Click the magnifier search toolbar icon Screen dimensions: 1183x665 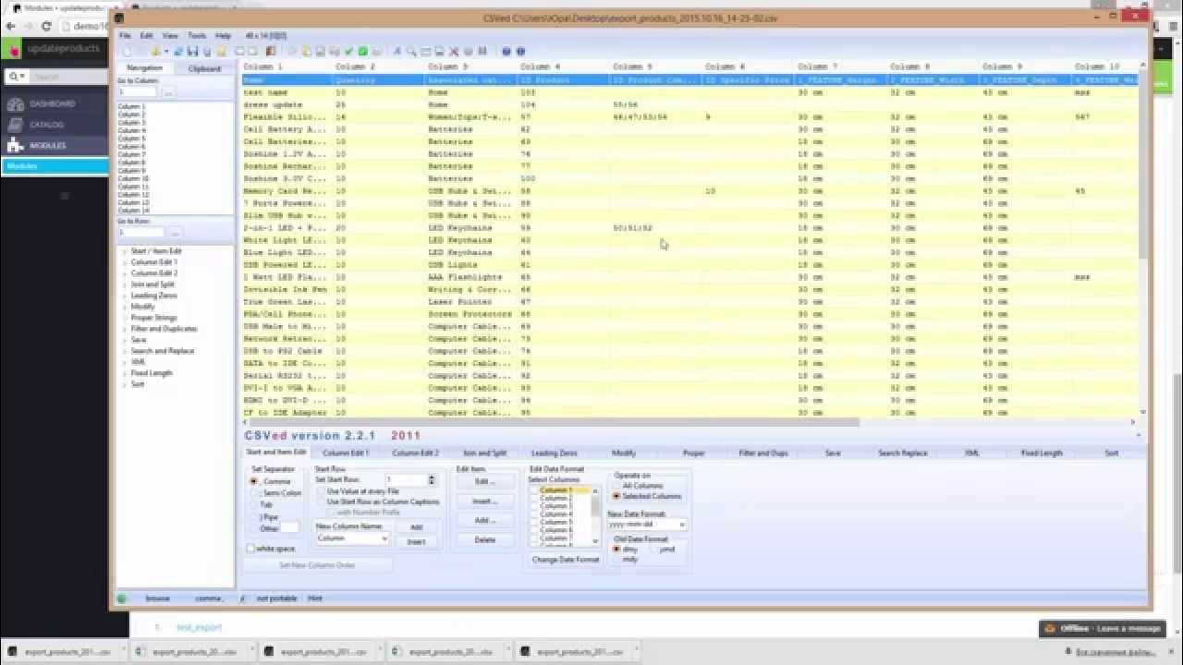coord(410,51)
